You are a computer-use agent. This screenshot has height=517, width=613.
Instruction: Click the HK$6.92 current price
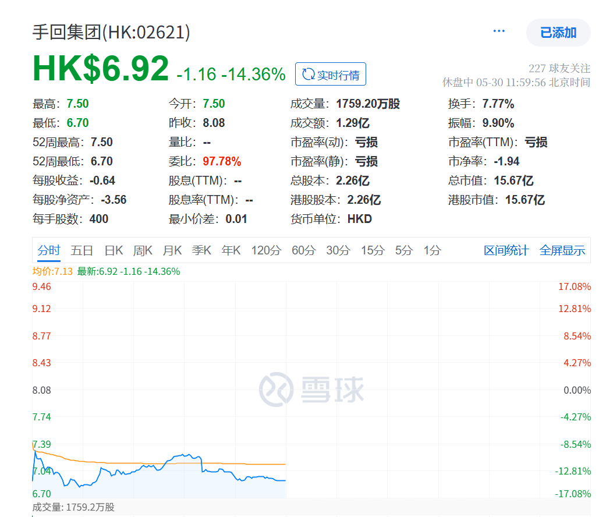click(101, 69)
